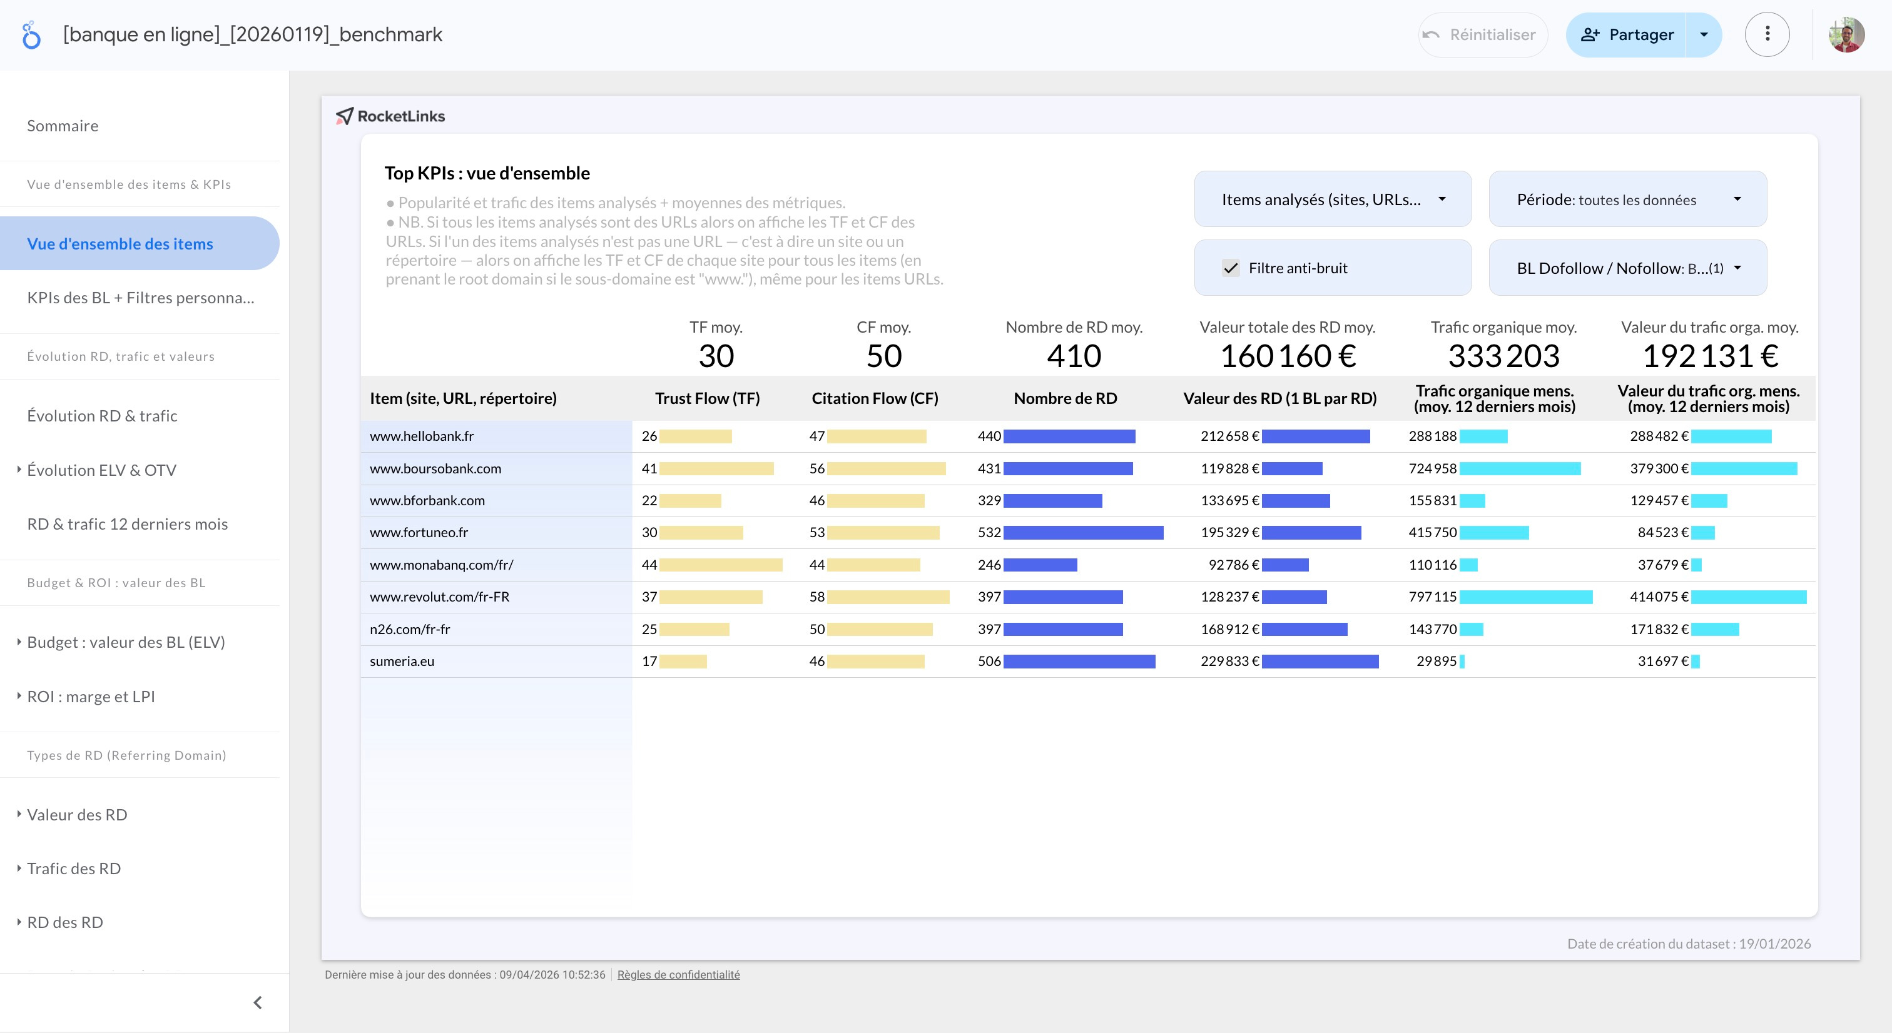Open the Évolution RD & trafic page

[x=102, y=416]
